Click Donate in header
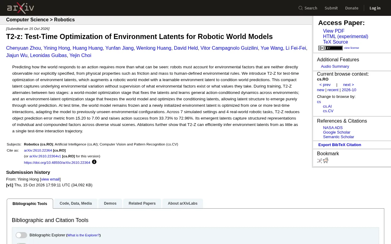 tap(352, 8)
